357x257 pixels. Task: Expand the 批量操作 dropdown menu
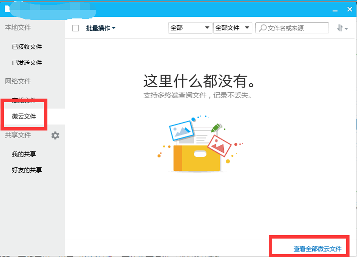(x=101, y=28)
